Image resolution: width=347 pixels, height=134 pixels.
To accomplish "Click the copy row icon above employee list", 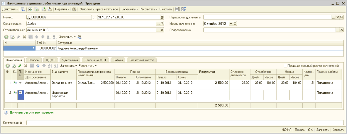I will tap(13, 37).
